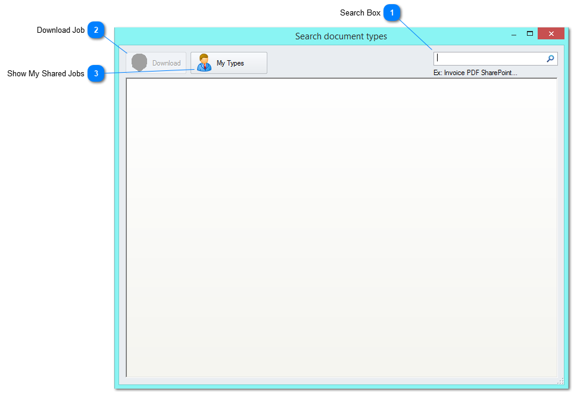
Task: Click the gray Download circle icon
Action: pyautogui.click(x=139, y=62)
